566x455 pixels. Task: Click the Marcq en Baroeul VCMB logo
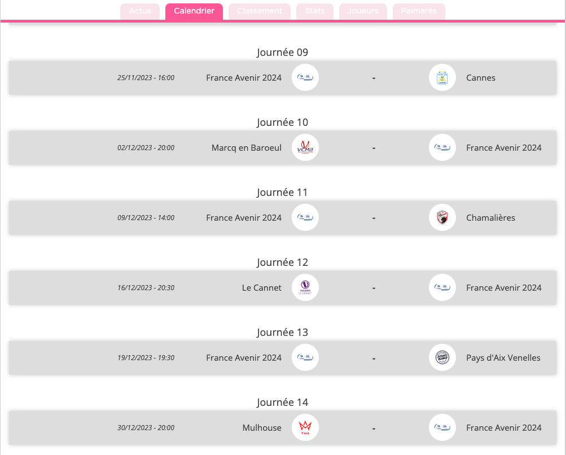(305, 148)
